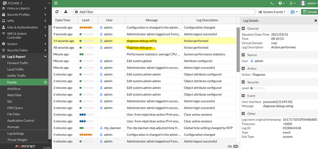The height and width of the screenshot is (149, 318).
Task: Select the 'Clear active sessions' IPv6 row
Action: tap(144, 114)
